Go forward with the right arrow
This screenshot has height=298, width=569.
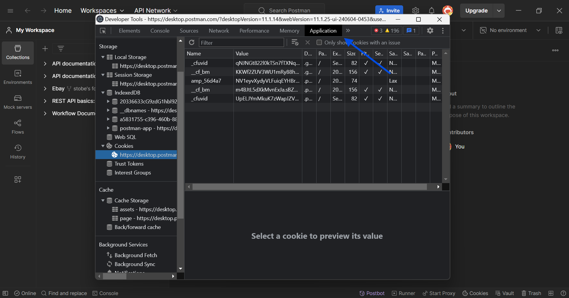pos(44,11)
